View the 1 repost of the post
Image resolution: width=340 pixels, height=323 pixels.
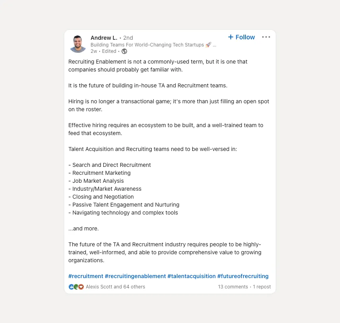[x=262, y=286]
